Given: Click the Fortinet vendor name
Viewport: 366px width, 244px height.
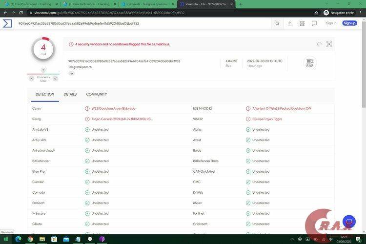Looking at the screenshot, I should 199,214.
